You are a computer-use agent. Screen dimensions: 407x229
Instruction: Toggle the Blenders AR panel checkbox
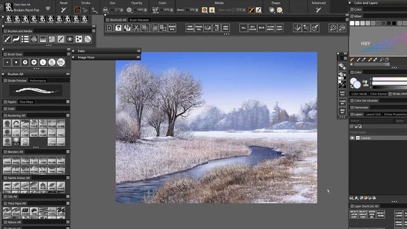point(5,152)
